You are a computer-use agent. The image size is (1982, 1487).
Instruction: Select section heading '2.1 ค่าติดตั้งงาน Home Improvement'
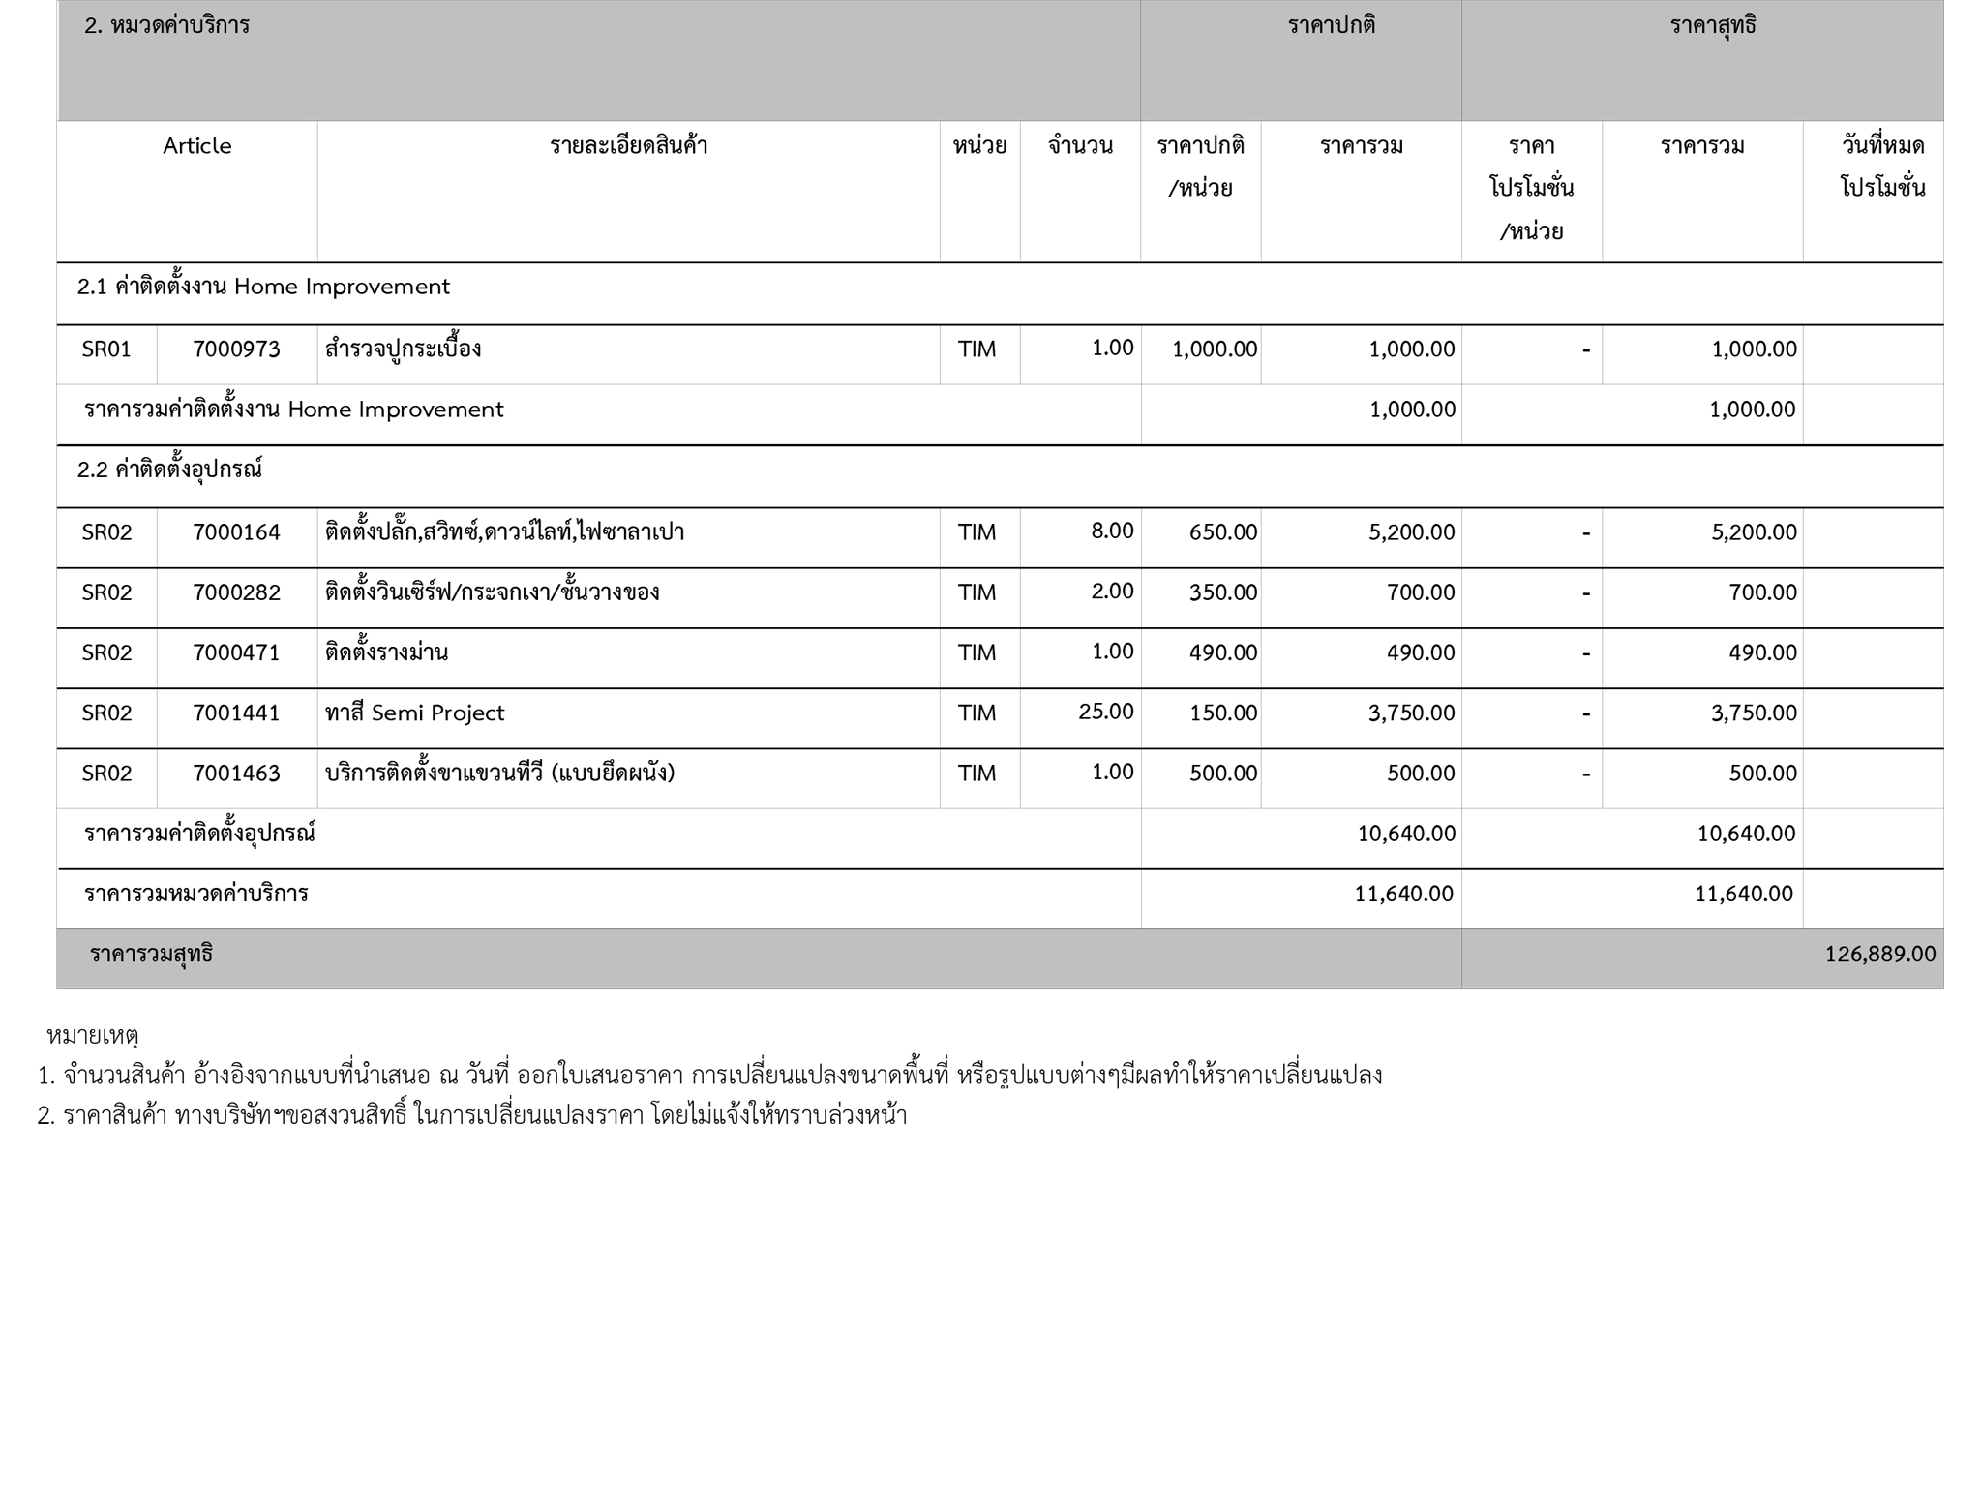tap(263, 288)
